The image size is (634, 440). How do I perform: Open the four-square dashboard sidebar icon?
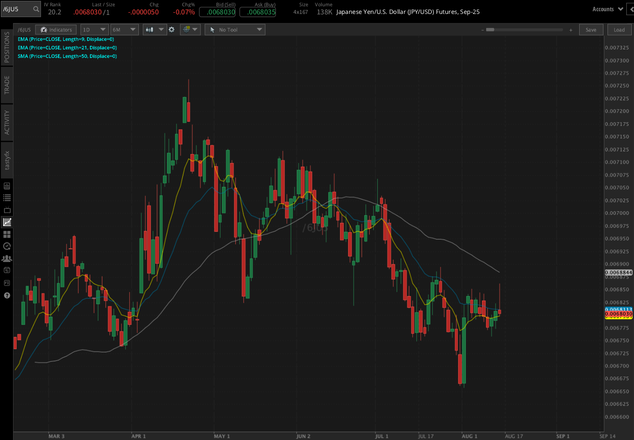point(7,234)
